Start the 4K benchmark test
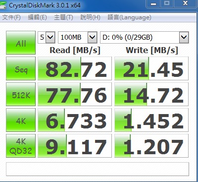This screenshot has height=182, width=198. 21,120
